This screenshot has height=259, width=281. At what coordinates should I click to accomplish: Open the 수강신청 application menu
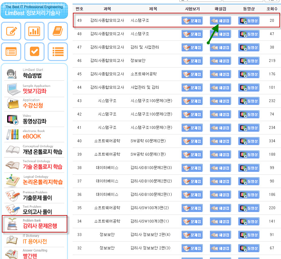click(34, 104)
